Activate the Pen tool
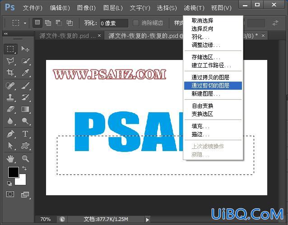Screen dimensions: 288x225 coord(10,134)
